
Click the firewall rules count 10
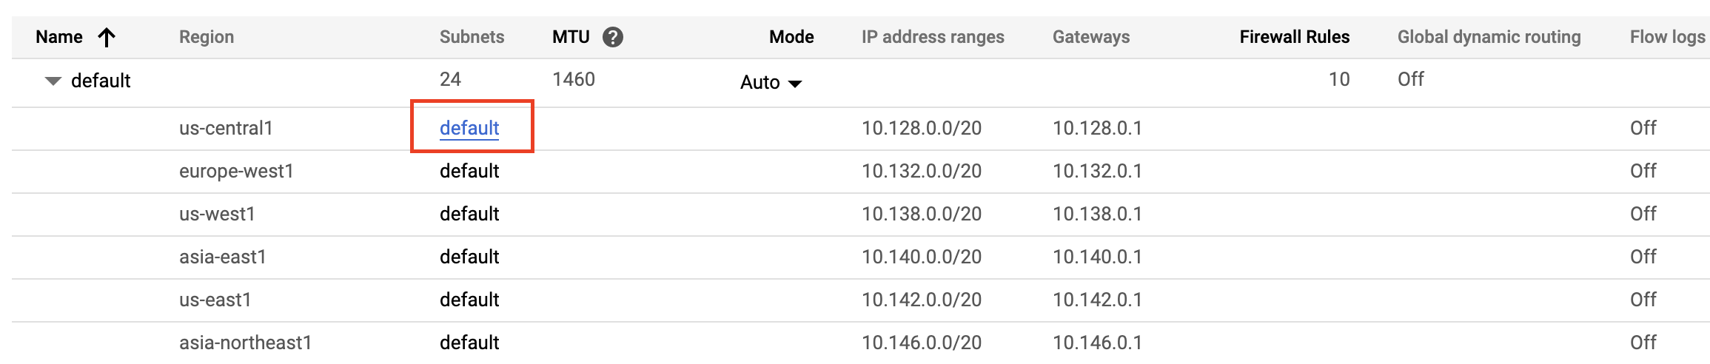1339,79
